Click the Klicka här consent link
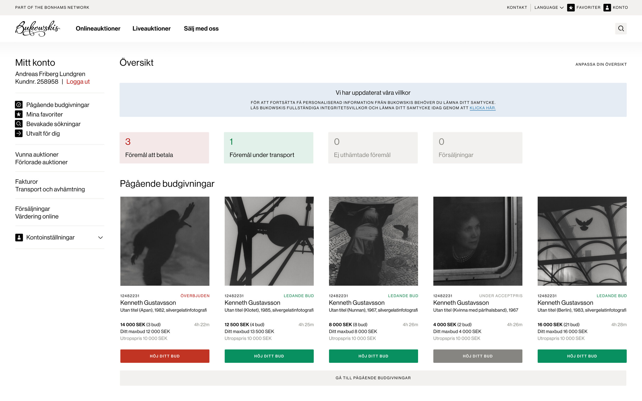This screenshot has width=642, height=401. coord(483,108)
